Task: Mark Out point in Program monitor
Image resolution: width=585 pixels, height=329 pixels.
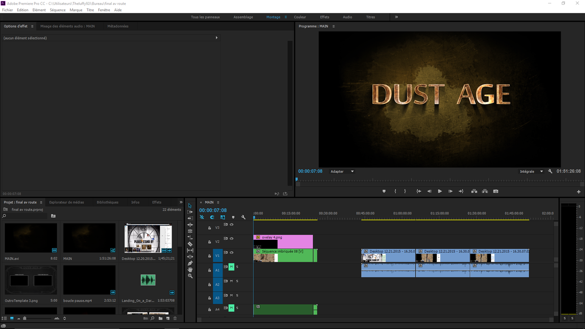Action: click(405, 191)
